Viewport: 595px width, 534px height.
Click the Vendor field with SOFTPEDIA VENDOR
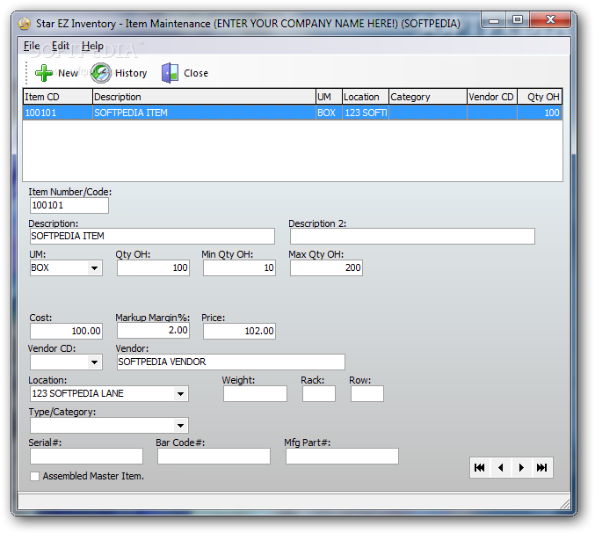tap(231, 362)
